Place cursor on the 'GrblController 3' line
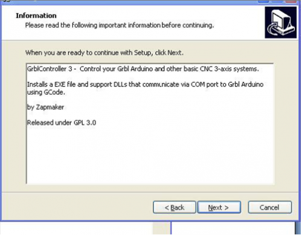Viewport: 302px width, 235px height. point(143,69)
